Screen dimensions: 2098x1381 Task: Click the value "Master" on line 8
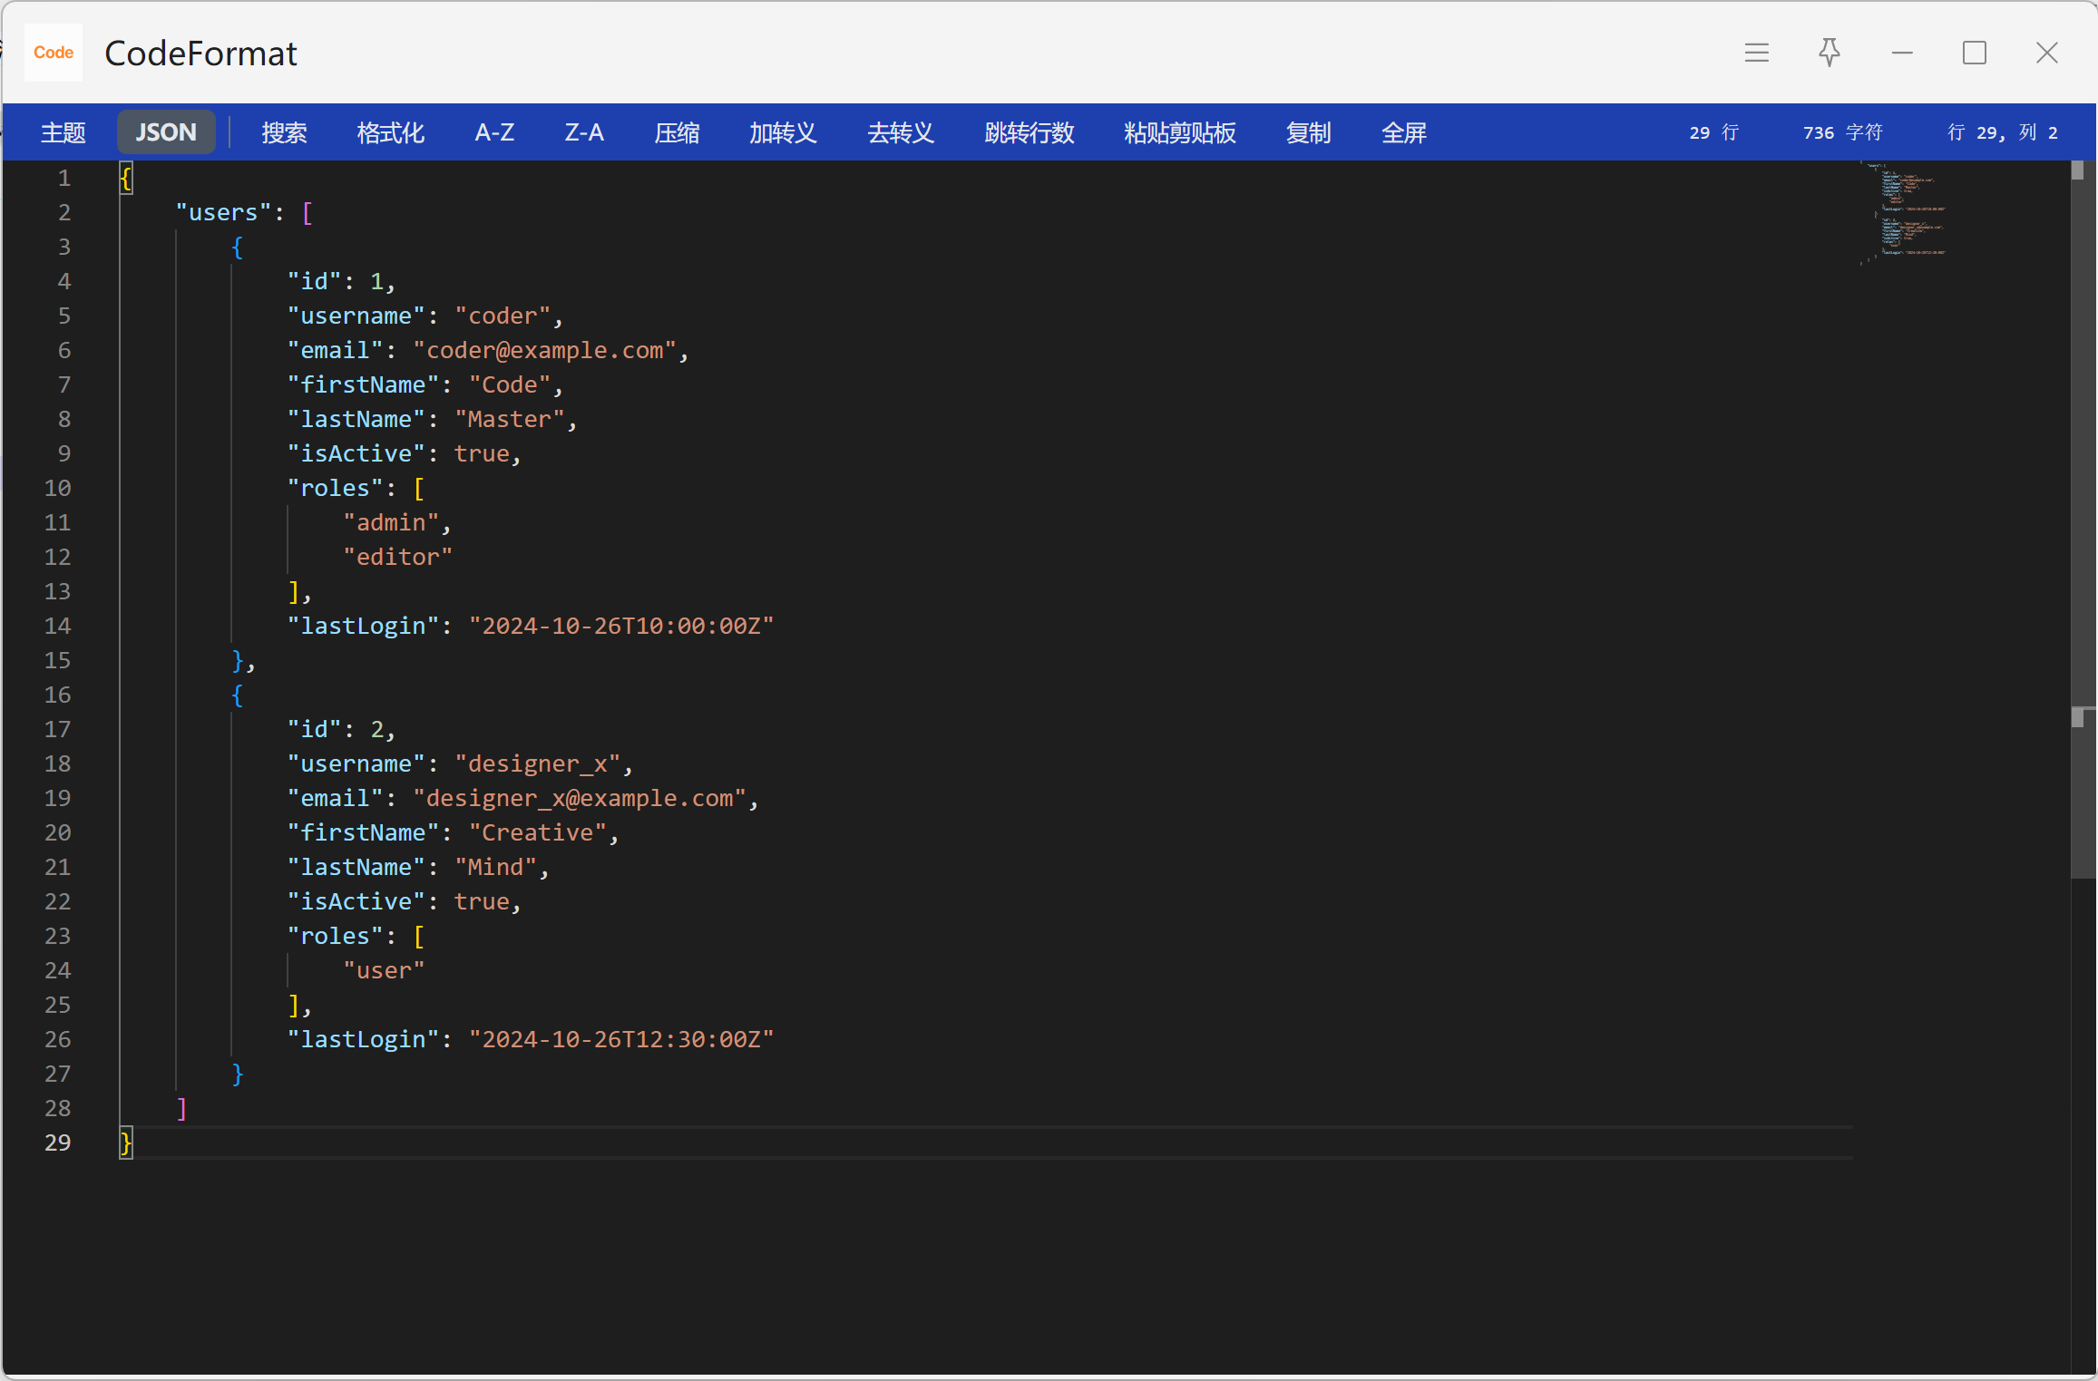click(x=510, y=419)
